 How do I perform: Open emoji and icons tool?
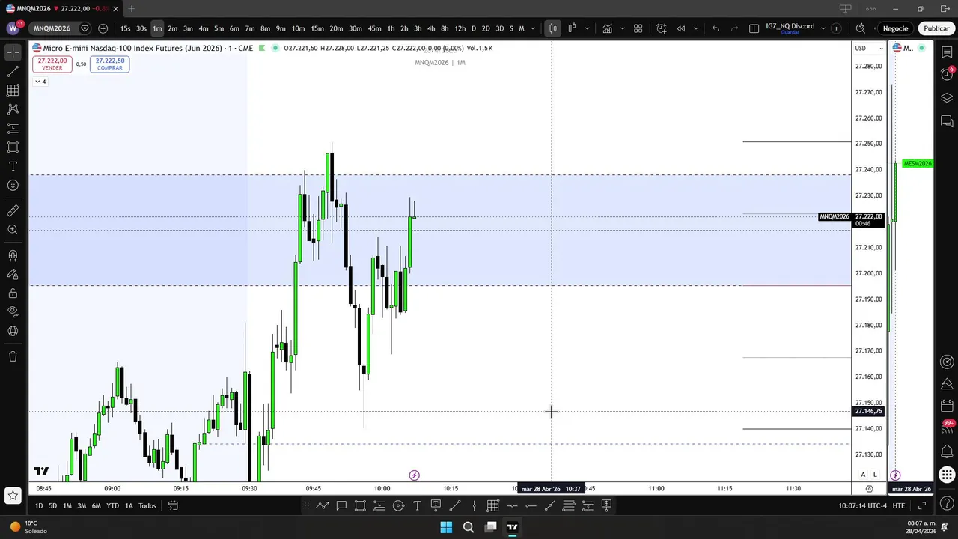point(13,185)
